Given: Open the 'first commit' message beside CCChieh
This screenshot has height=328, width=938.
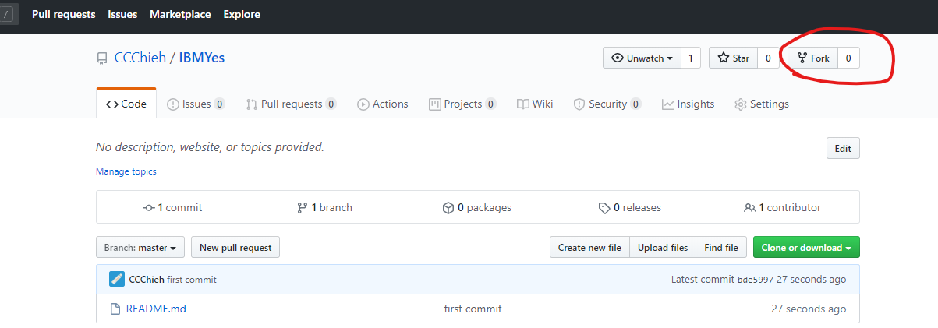Looking at the screenshot, I should (192, 280).
